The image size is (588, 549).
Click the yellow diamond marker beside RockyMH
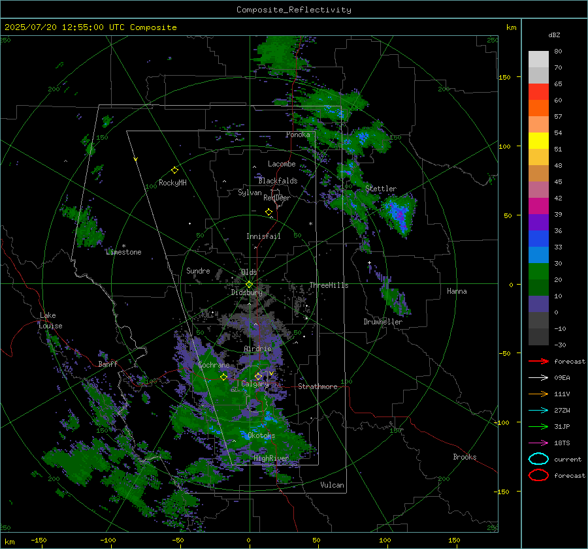coord(174,170)
